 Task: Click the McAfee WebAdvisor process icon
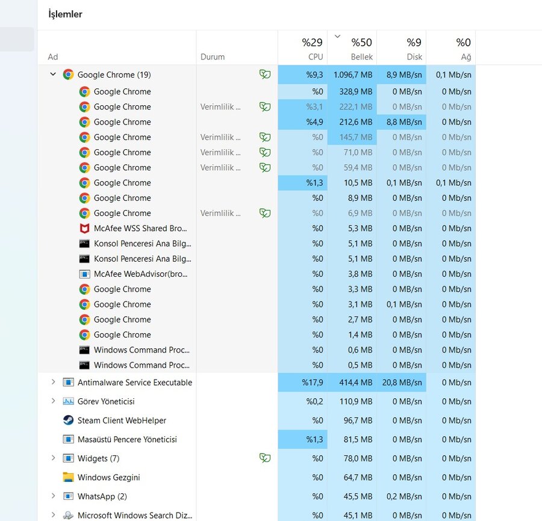[x=84, y=274]
